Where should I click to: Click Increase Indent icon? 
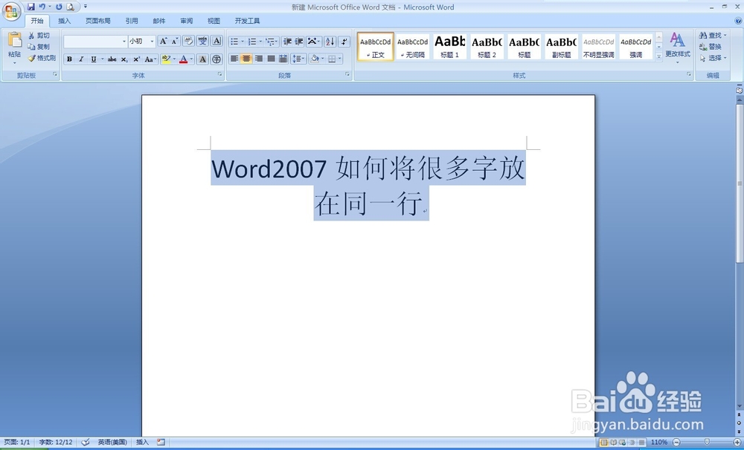299,42
